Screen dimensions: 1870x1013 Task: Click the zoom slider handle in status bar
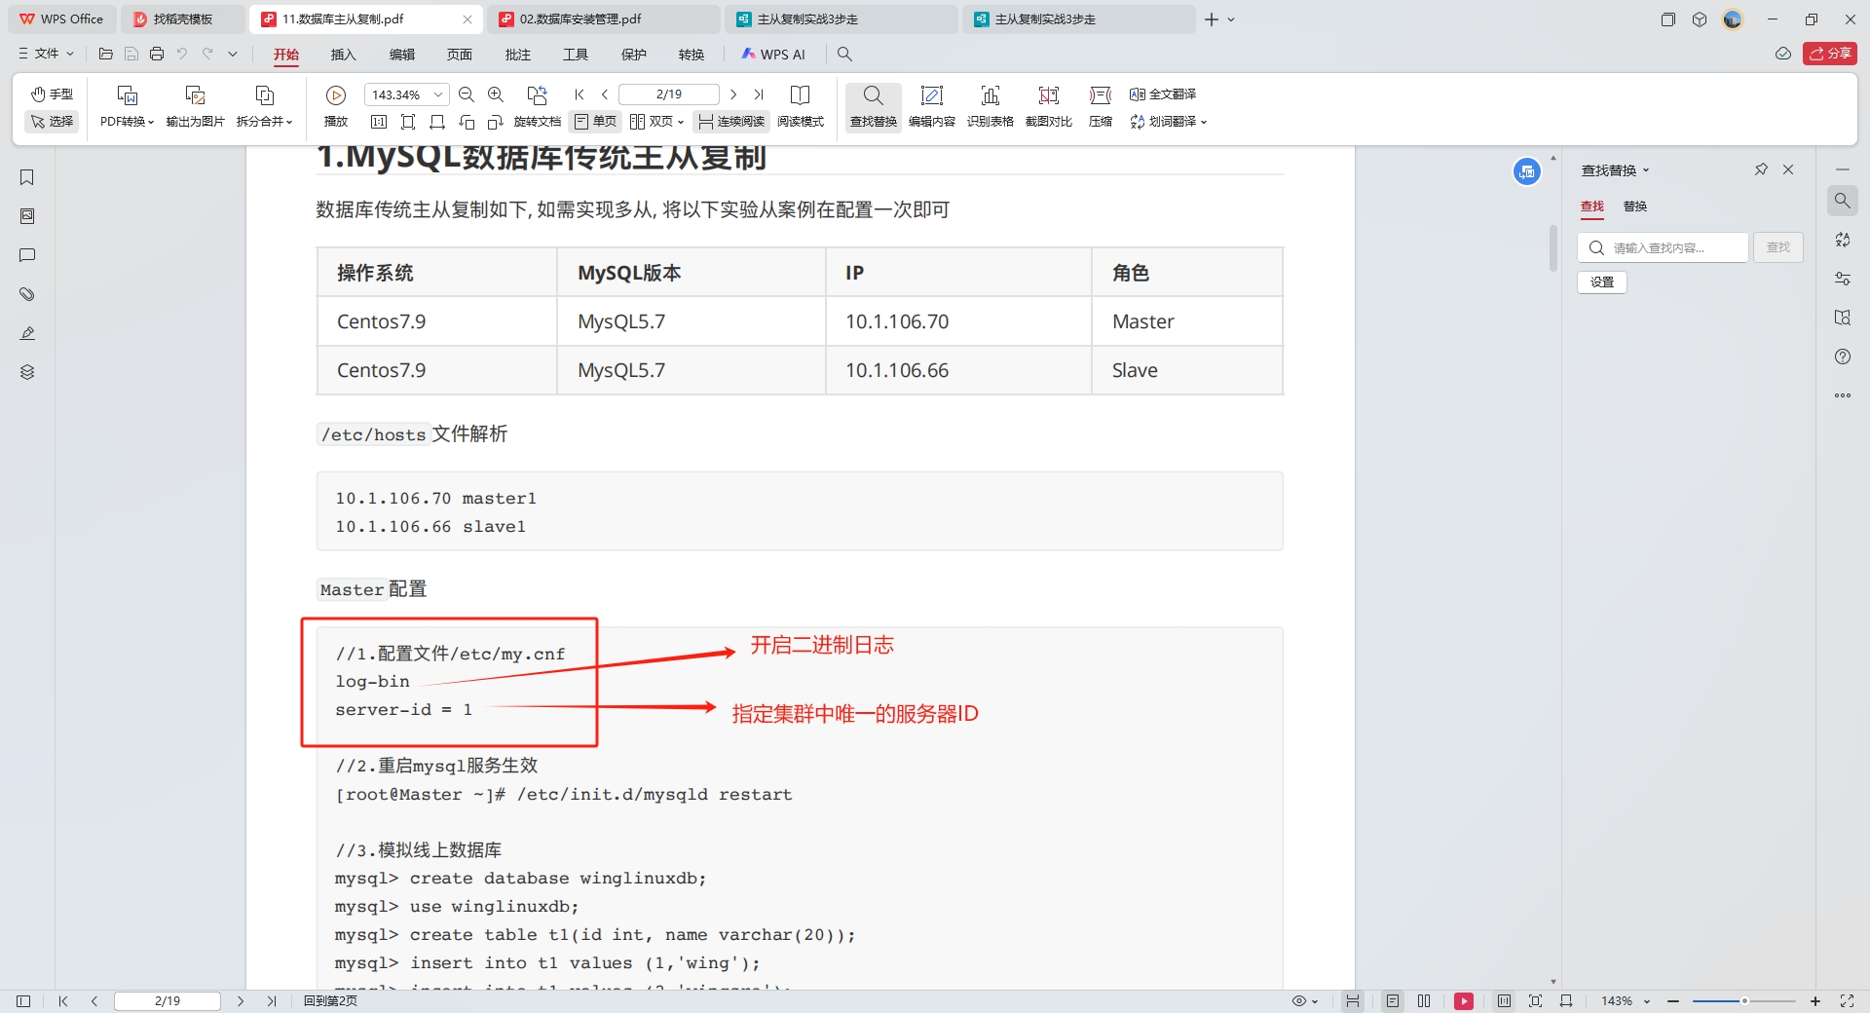coord(1744,1001)
